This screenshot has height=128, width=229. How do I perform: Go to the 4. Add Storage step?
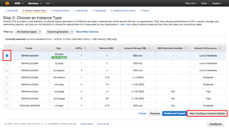pyautogui.click(x=81, y=11)
